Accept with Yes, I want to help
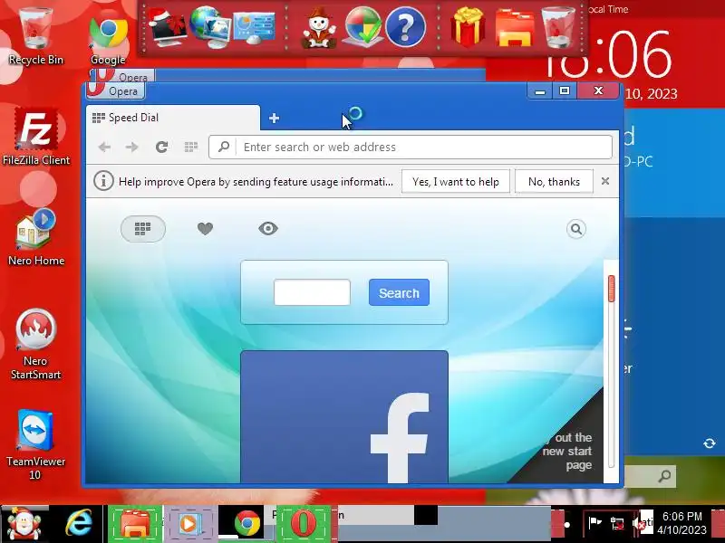Viewport: 725px width, 543px height. 456,182
